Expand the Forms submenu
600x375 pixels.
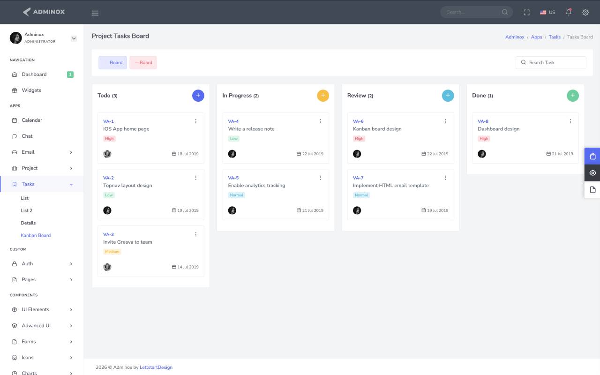pyautogui.click(x=42, y=342)
